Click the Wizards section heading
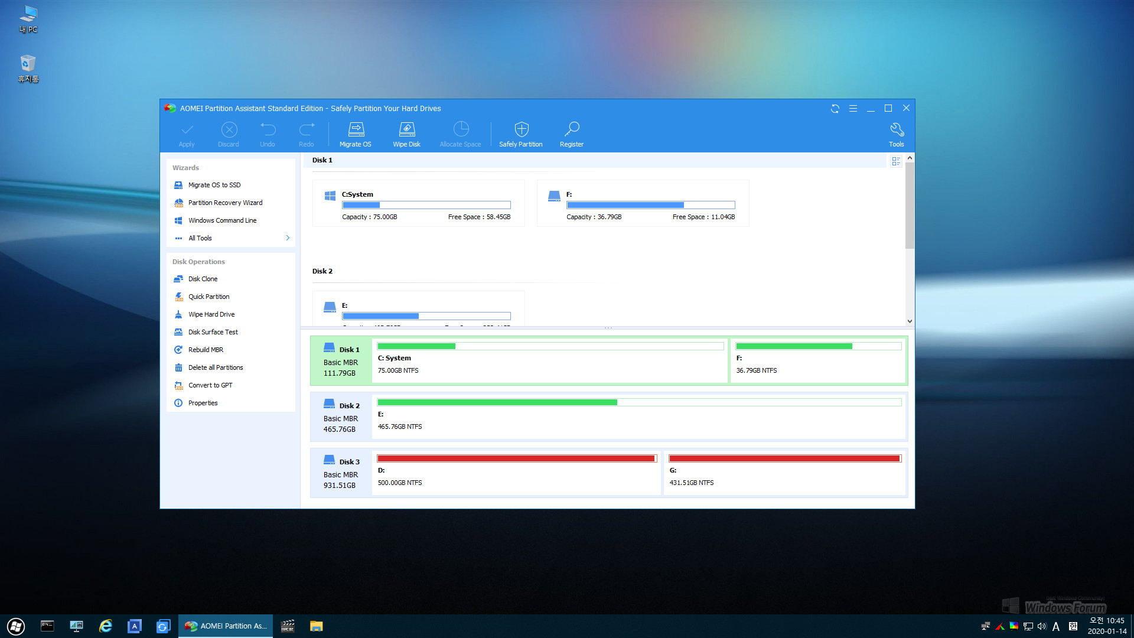Viewport: 1134px width, 638px height. click(185, 168)
